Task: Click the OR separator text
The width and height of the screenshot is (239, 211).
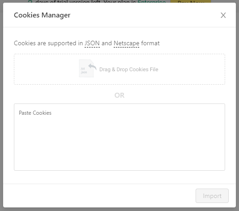Action: pyautogui.click(x=119, y=95)
